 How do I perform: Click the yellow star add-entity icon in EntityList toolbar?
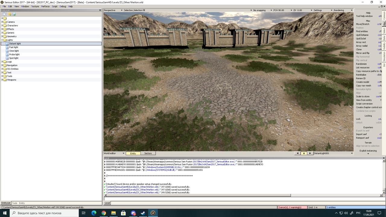coord(10,14)
